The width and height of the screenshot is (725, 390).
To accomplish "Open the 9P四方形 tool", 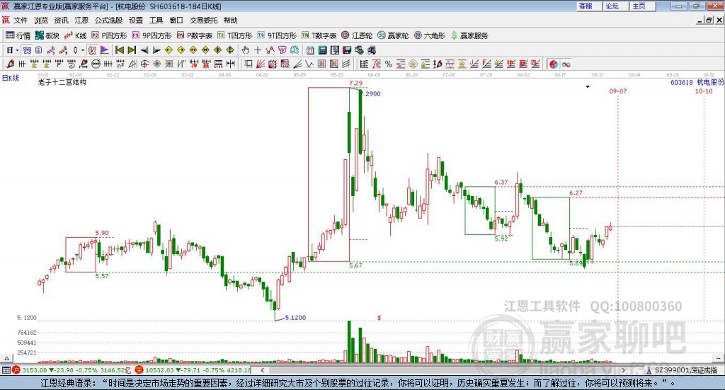I will pyautogui.click(x=152, y=35).
